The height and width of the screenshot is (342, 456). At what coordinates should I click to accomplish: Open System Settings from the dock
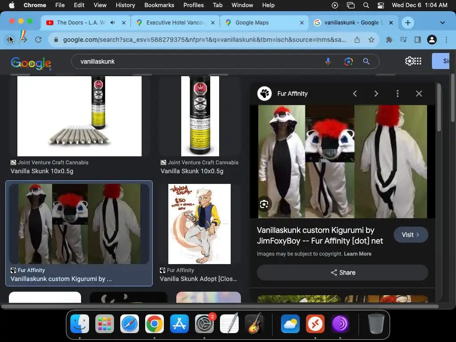click(x=204, y=323)
